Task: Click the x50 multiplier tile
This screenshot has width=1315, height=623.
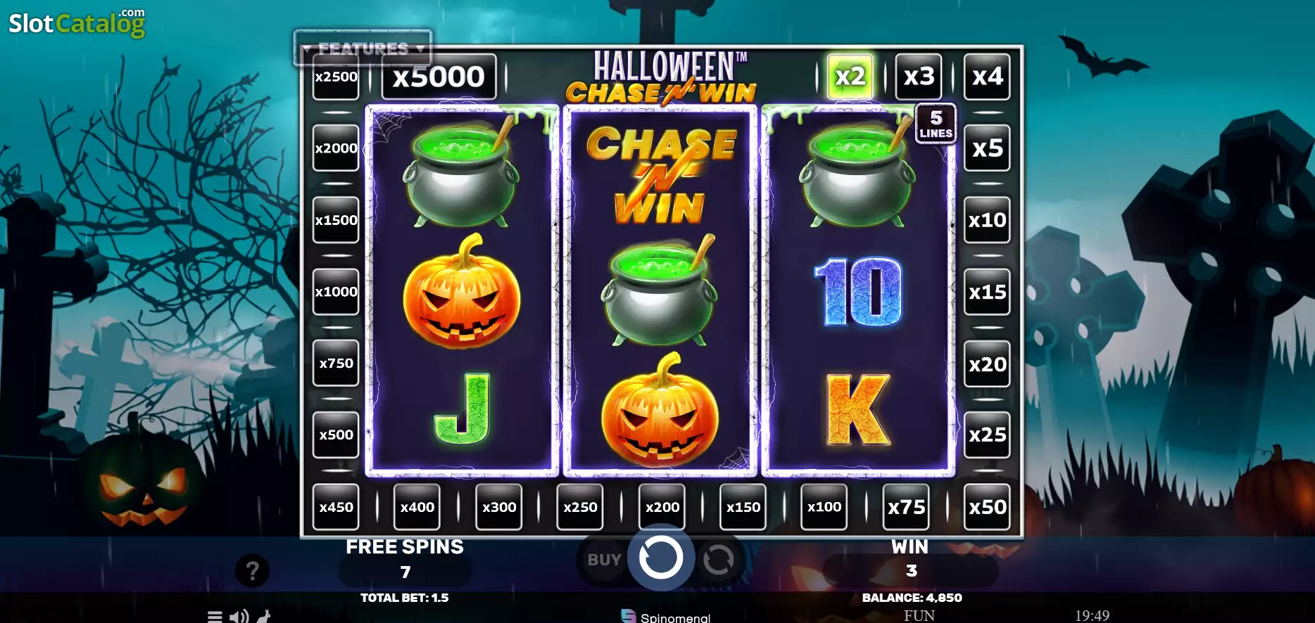Action: [x=987, y=507]
